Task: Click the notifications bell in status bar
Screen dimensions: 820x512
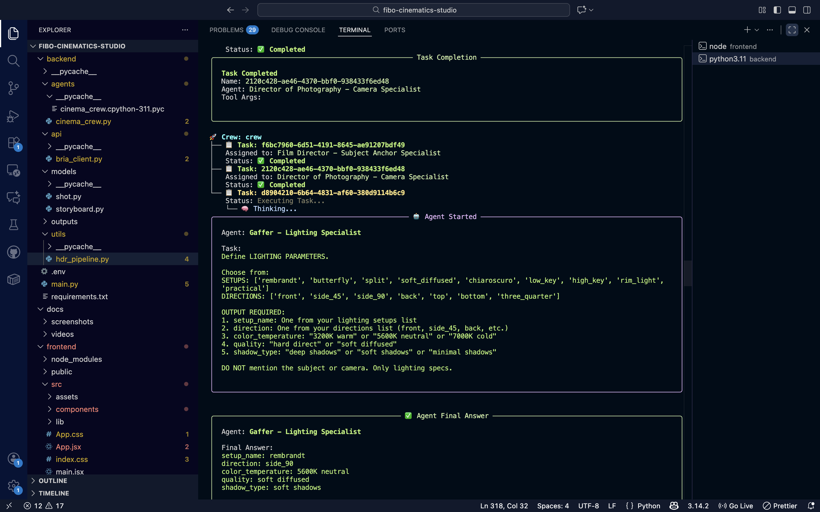Action: tap(811, 505)
